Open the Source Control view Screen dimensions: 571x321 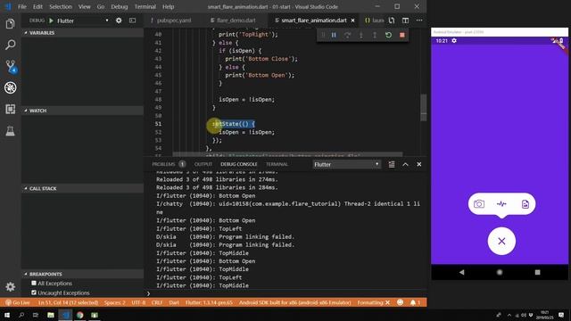click(11, 66)
